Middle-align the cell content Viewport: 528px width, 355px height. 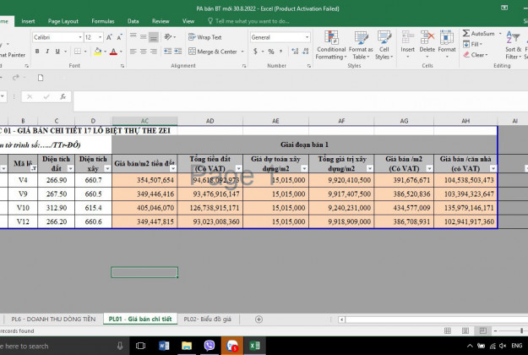pos(144,36)
